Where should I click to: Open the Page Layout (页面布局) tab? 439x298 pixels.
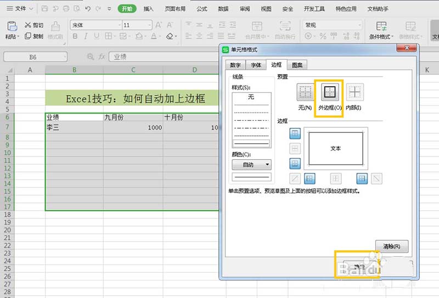[x=175, y=9]
